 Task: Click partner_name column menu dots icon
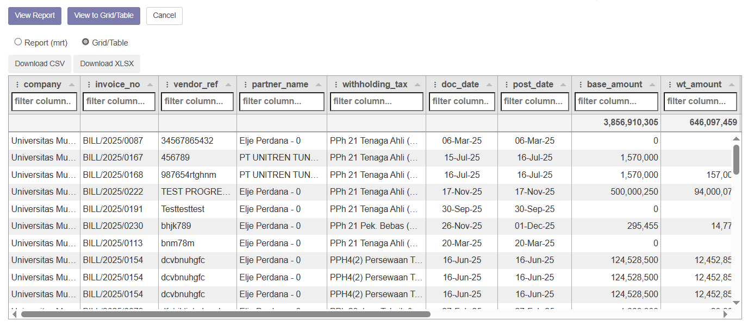245,85
